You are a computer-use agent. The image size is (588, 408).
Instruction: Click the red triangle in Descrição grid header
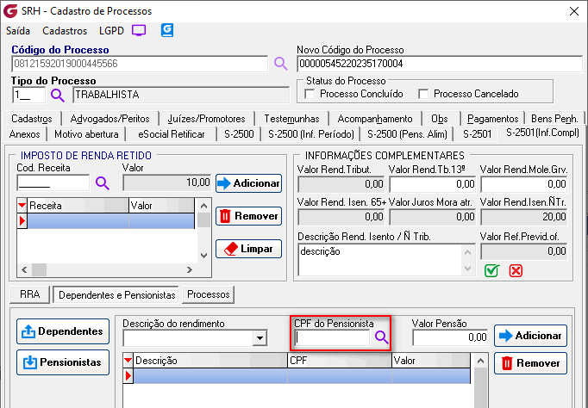tap(129, 360)
